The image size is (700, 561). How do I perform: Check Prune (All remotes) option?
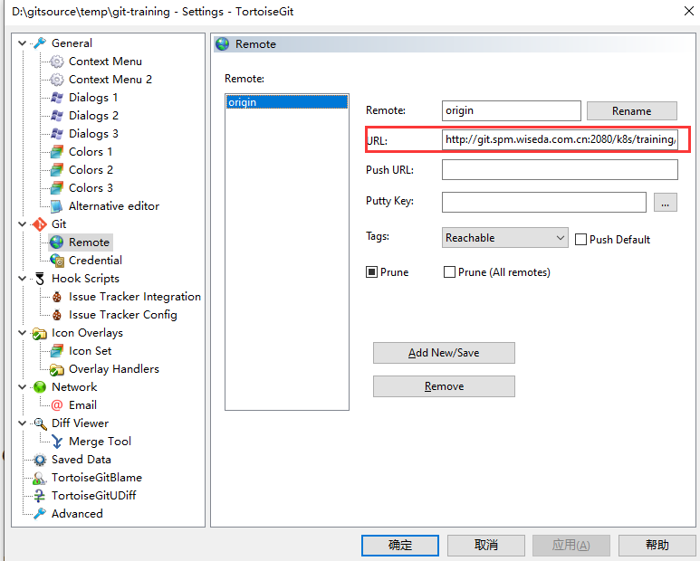click(x=449, y=272)
